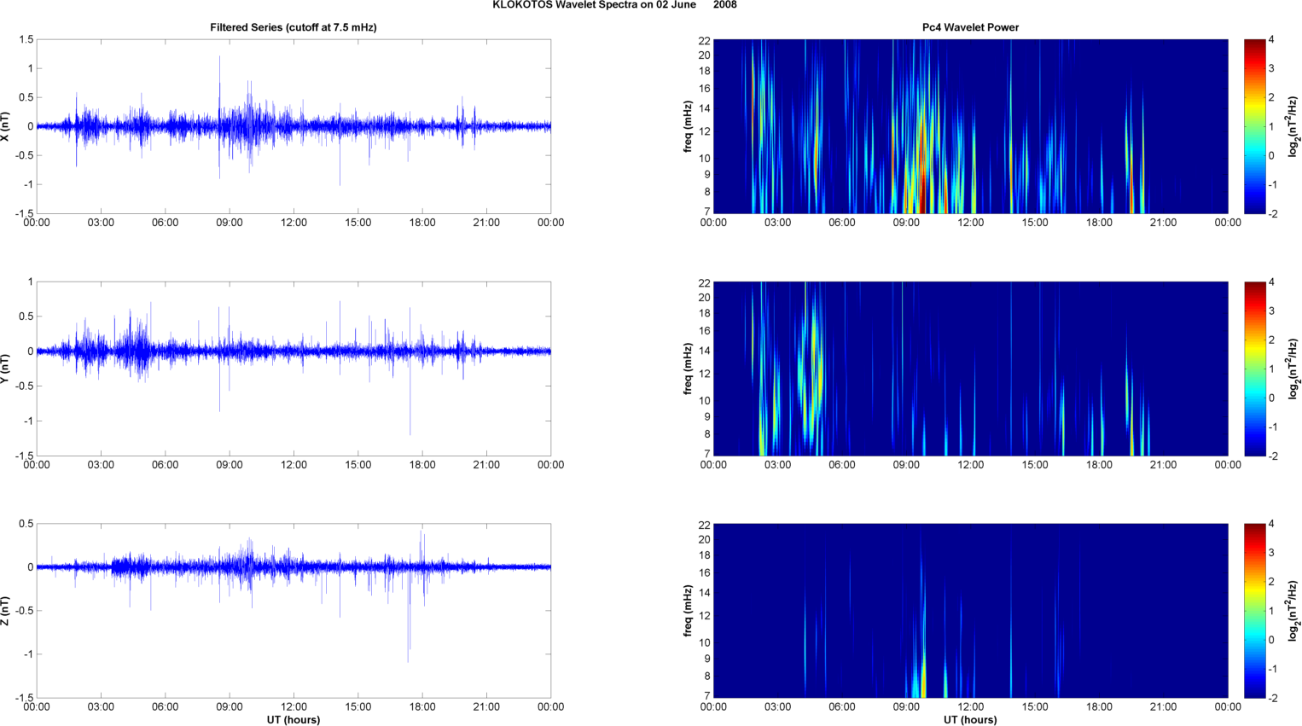Image resolution: width=1302 pixels, height=726 pixels.
Task: Click "9" frequency tick on bottom spectrogram
Action: (707, 659)
